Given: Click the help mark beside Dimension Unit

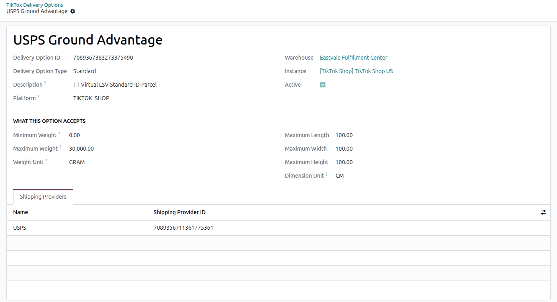Looking at the screenshot, I should tap(327, 174).
